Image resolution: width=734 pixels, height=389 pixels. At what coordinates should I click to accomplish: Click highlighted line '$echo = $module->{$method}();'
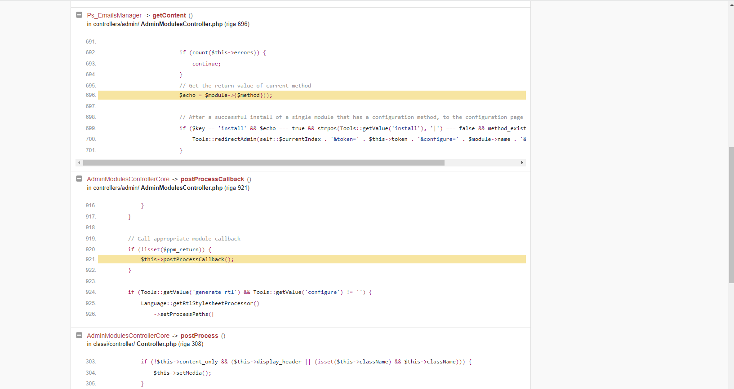coord(312,95)
